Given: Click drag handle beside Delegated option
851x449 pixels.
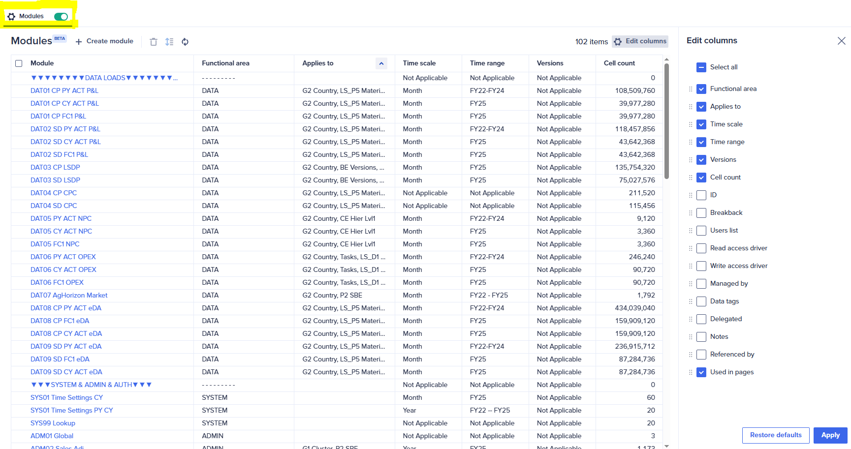Looking at the screenshot, I should (x=691, y=319).
